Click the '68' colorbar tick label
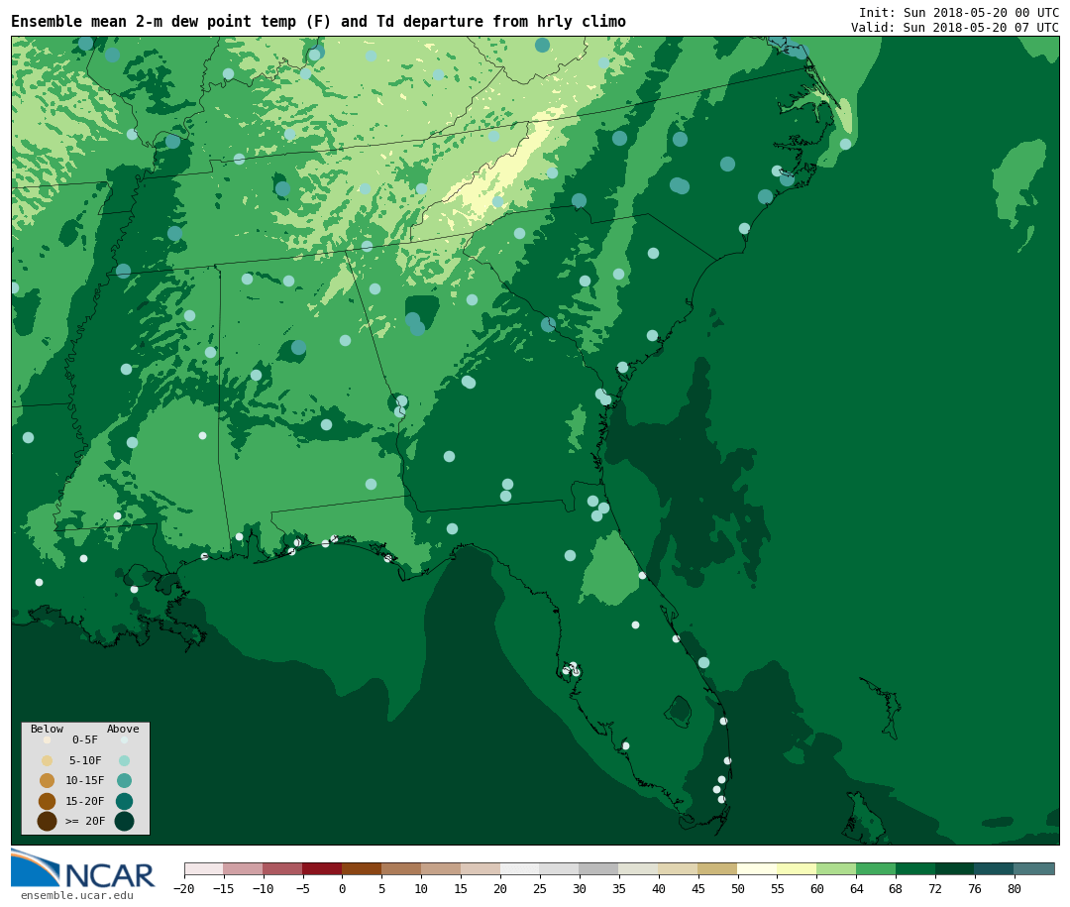The image size is (1070, 907). point(897,888)
